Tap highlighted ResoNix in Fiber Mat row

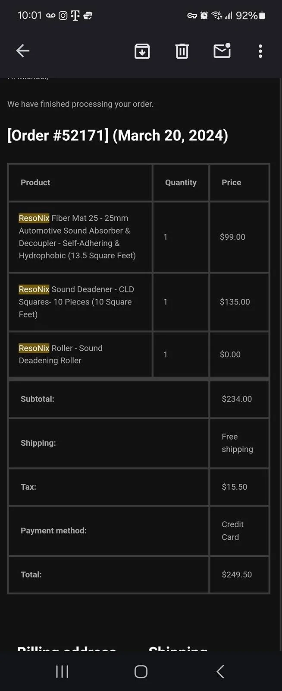pyautogui.click(x=34, y=218)
